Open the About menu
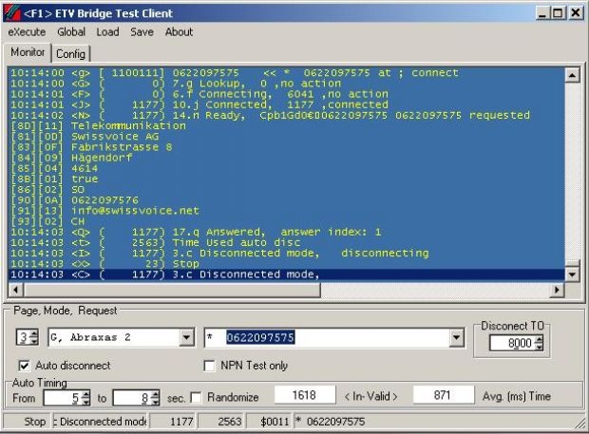The height and width of the screenshot is (434, 589). tap(179, 32)
